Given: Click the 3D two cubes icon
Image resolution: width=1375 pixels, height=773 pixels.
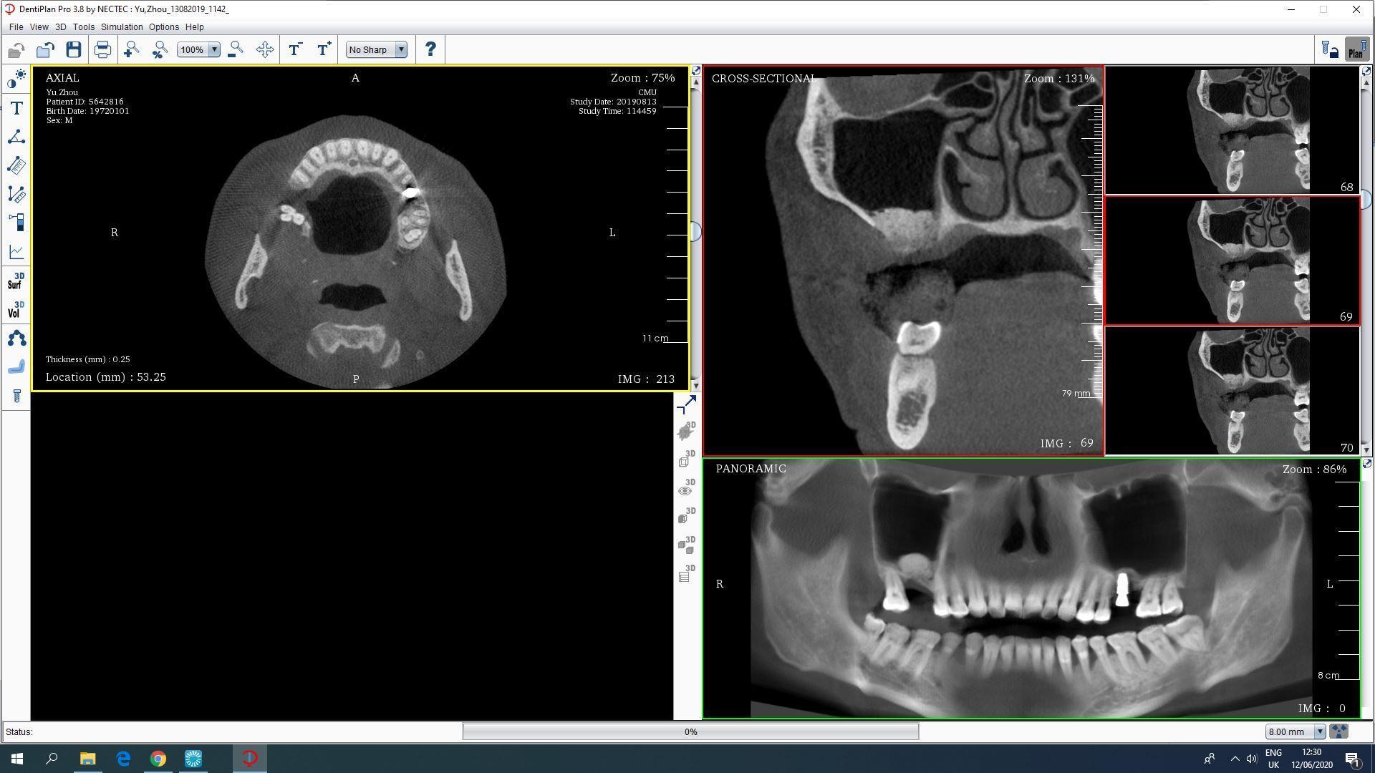Looking at the screenshot, I should click(686, 545).
